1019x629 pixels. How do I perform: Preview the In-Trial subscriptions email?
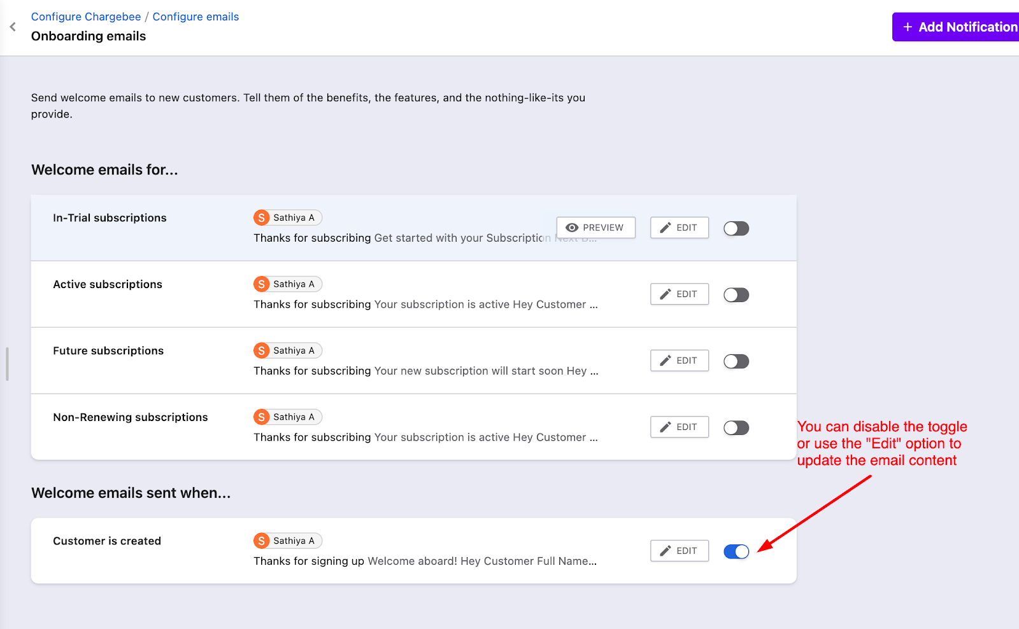tap(595, 228)
